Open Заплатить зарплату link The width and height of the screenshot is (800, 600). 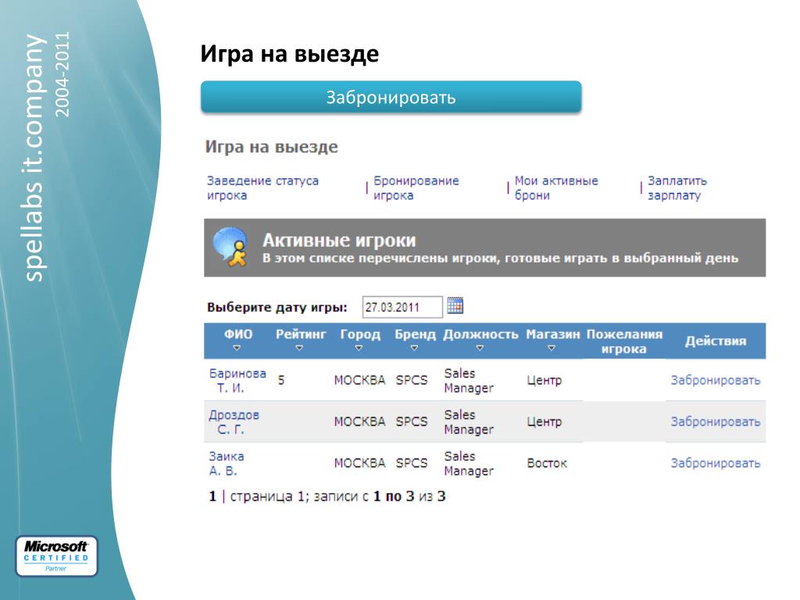pyautogui.click(x=677, y=187)
